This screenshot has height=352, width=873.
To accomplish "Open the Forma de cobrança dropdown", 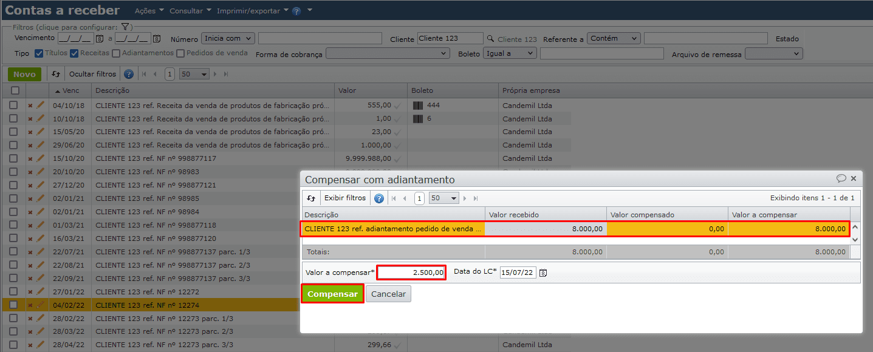I will pos(388,53).
